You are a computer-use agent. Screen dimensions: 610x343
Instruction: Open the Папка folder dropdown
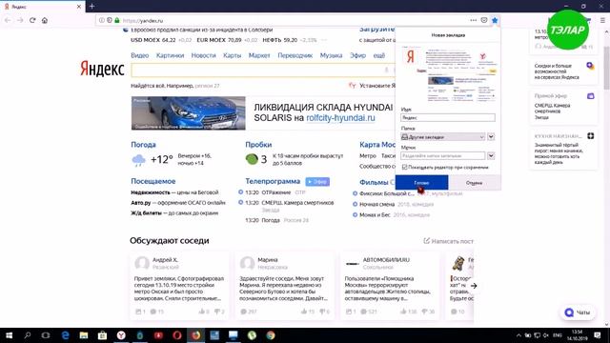pyautogui.click(x=442, y=137)
